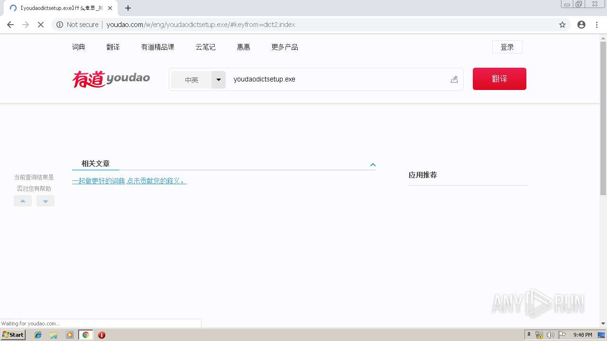Open a new browser tab

128,8
